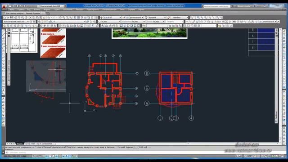Toggle Object Snap in status bar
The image size is (288, 162).
[50, 156]
